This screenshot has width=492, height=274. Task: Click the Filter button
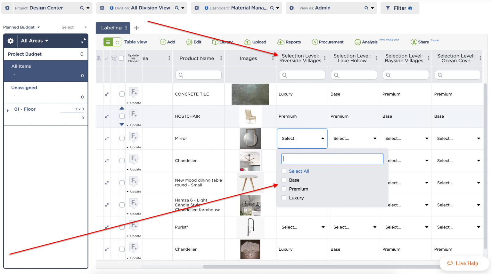400,8
